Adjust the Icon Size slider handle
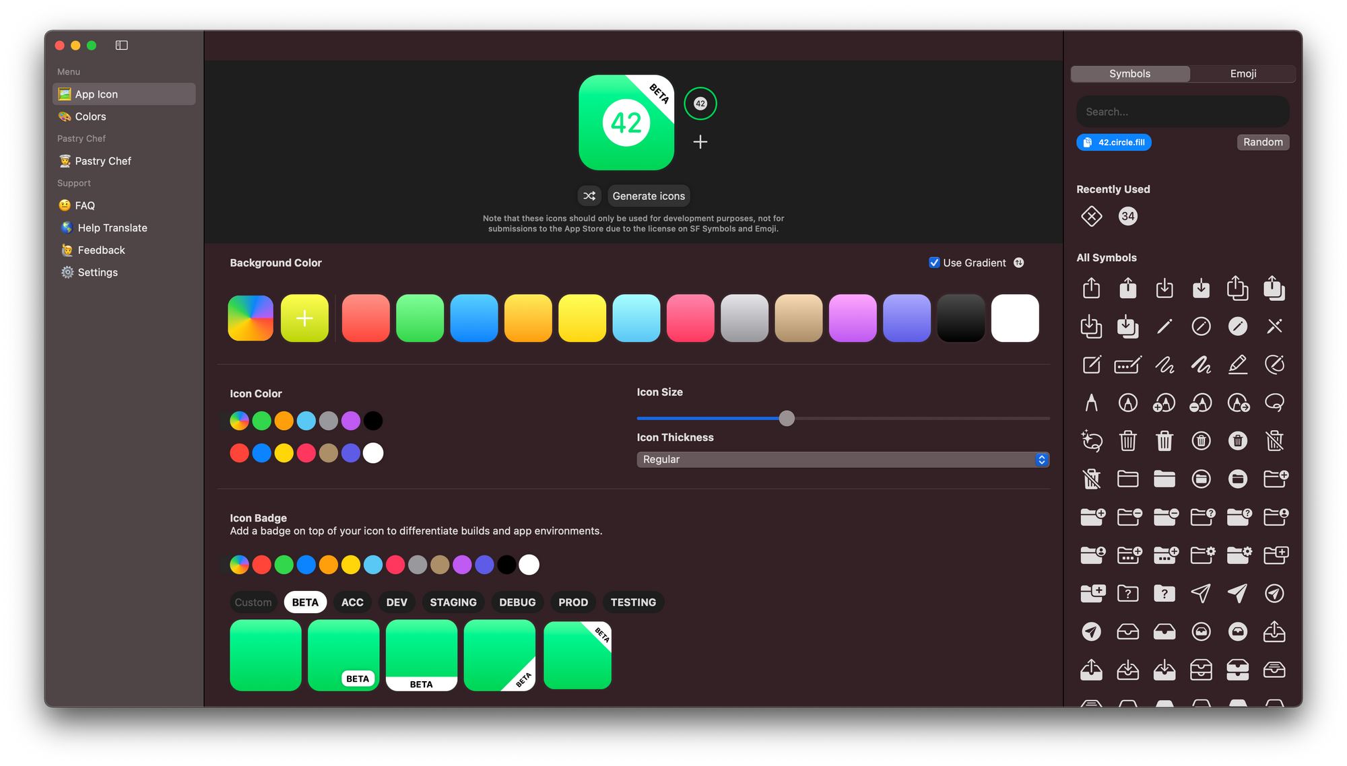Screen dimensions: 1347x766 coord(787,418)
